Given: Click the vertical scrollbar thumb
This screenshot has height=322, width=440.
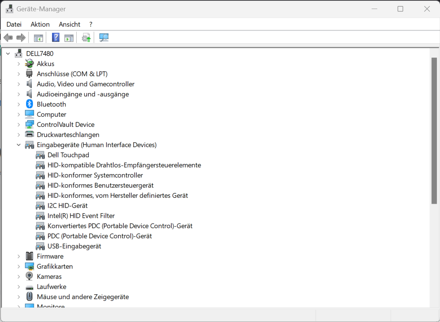Looking at the screenshot, I should (434, 131).
